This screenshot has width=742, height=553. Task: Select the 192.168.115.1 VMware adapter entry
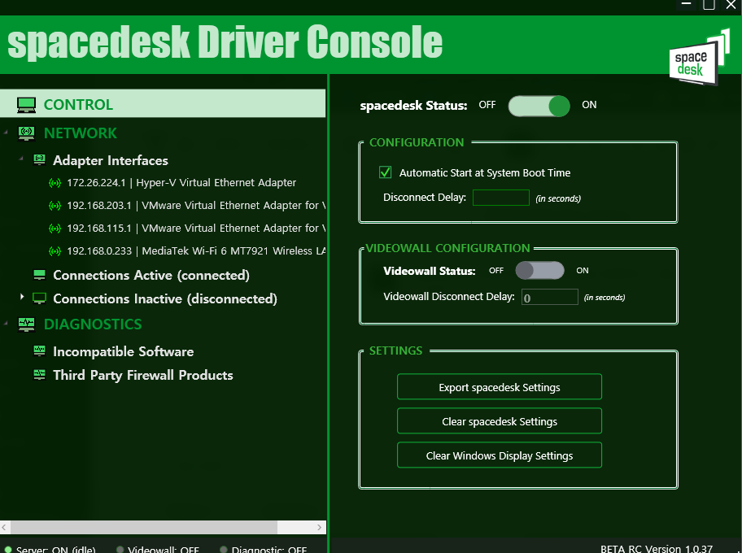click(196, 228)
